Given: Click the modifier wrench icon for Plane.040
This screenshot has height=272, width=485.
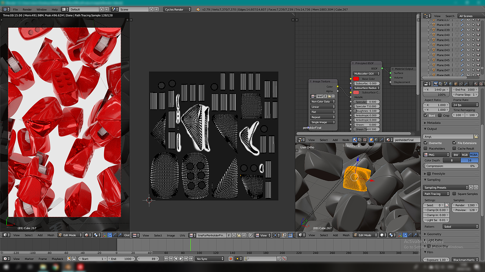Looking at the screenshot, I should [x=462, y=35].
